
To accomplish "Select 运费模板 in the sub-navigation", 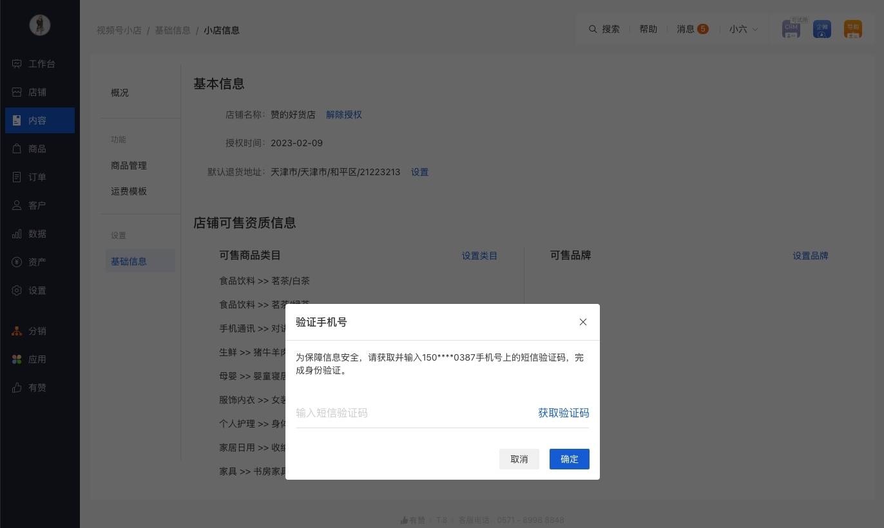I will [129, 191].
